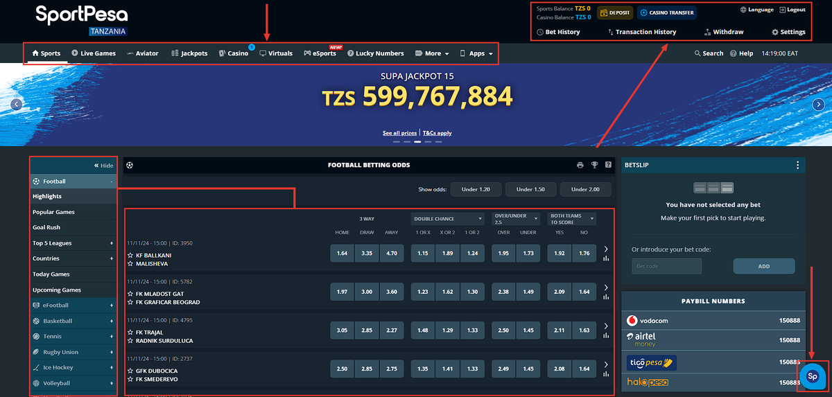832x397 pixels.
Task: Show previous banner slide arrow
Action: [17, 105]
